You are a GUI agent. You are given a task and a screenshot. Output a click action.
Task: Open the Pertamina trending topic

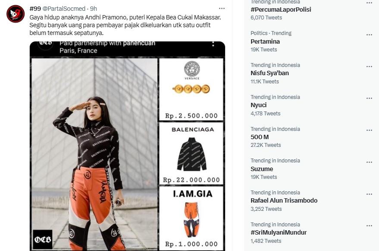265,41
